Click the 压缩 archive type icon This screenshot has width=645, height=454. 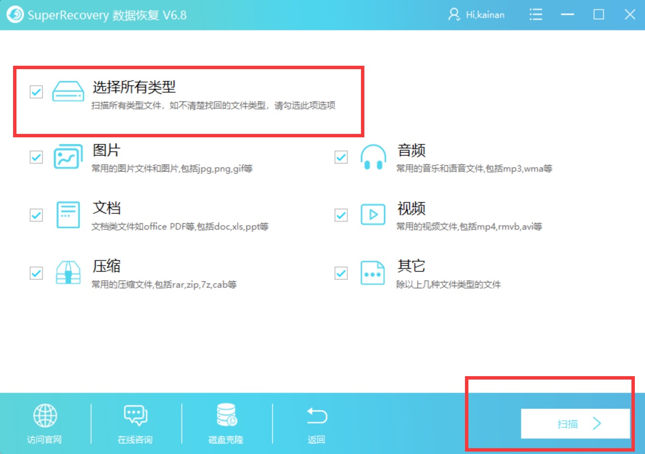click(x=68, y=273)
